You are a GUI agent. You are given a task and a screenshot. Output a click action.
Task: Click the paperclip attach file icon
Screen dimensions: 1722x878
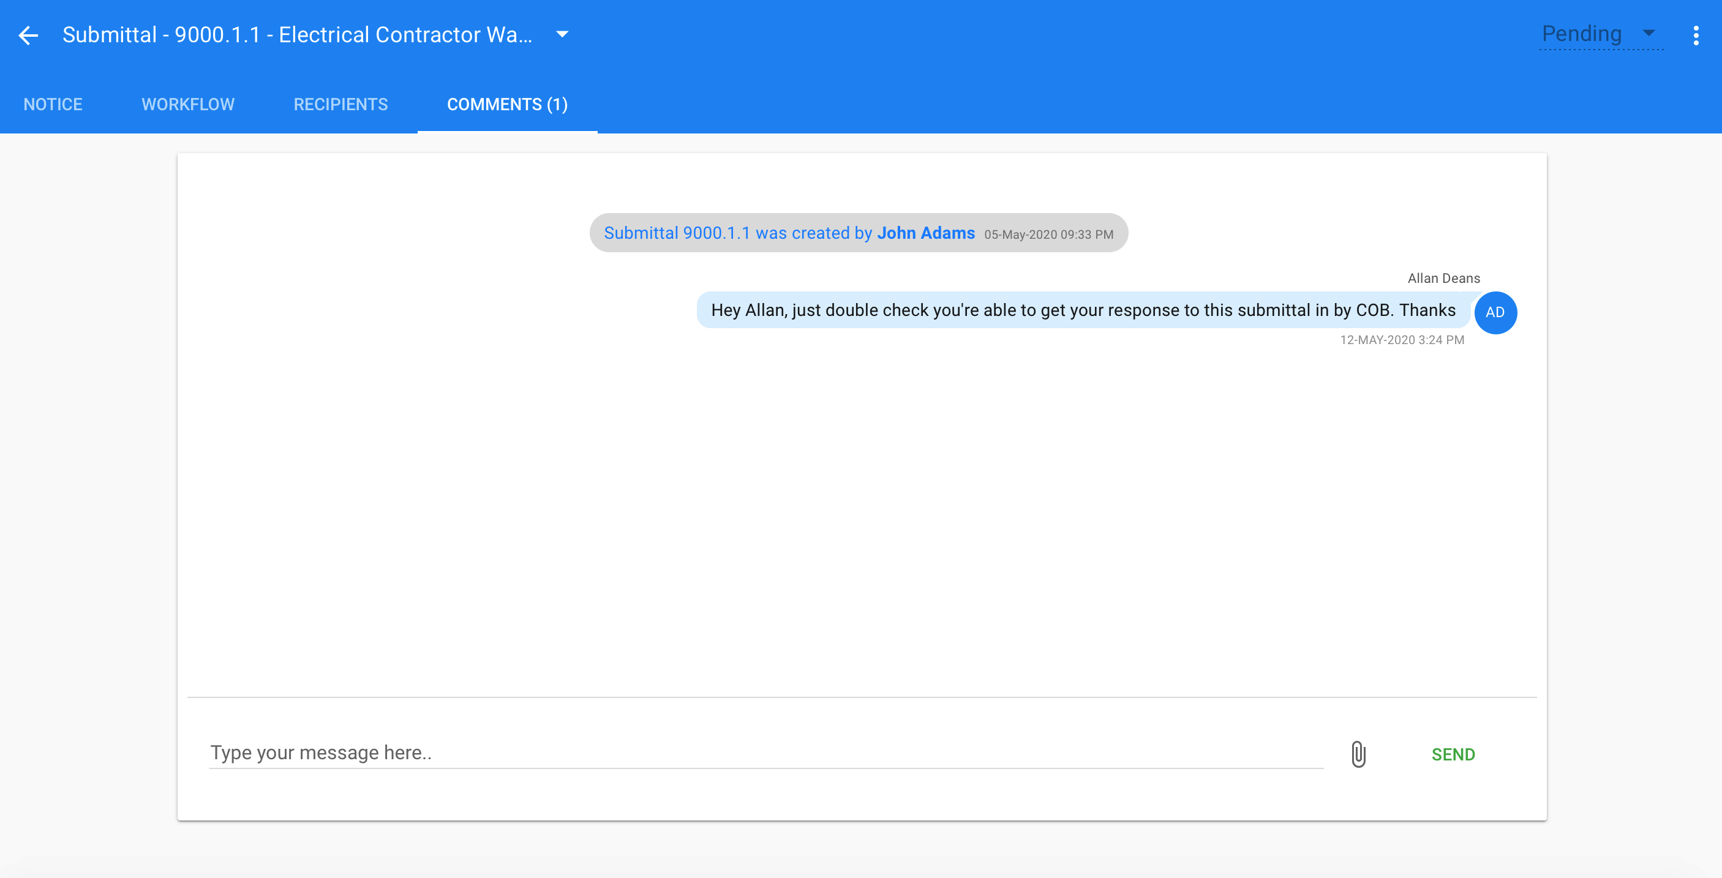point(1358,754)
